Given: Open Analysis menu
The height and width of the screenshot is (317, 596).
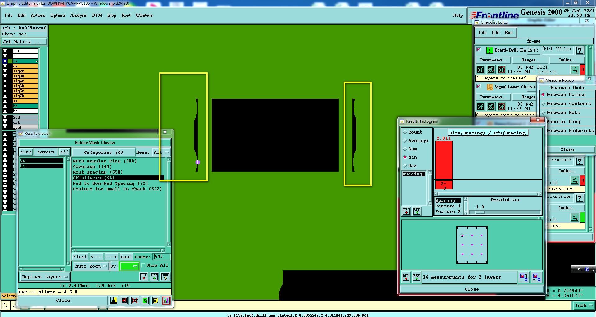Looking at the screenshot, I should 79,16.
